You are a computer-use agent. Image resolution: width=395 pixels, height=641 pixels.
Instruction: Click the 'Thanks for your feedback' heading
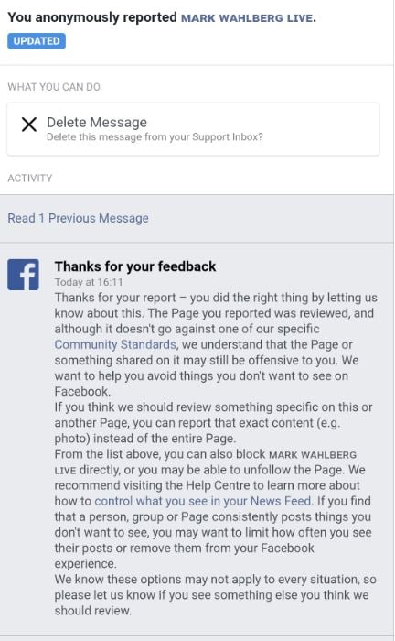coord(135,266)
